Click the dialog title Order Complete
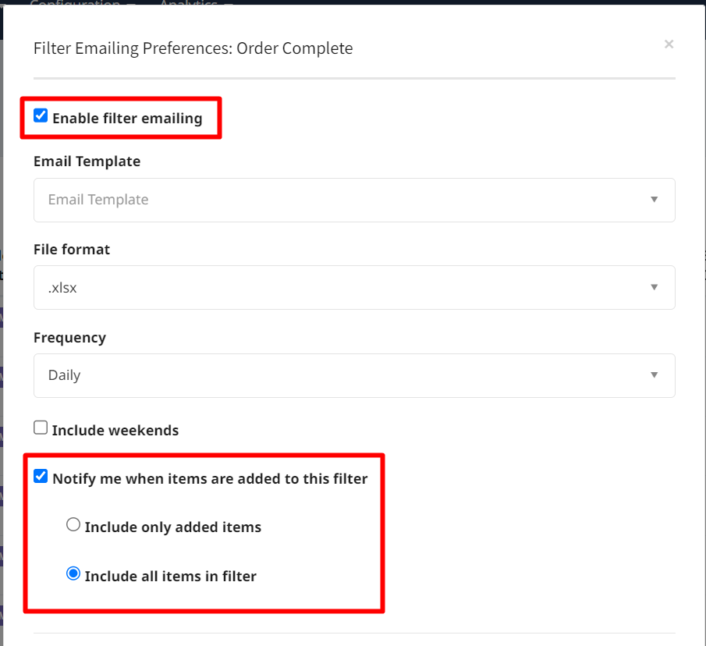706x646 pixels. 295,48
